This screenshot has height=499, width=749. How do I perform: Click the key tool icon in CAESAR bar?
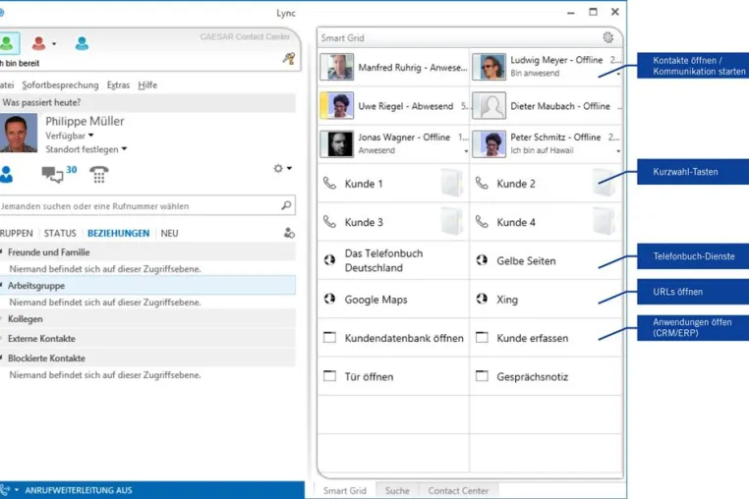click(x=289, y=59)
